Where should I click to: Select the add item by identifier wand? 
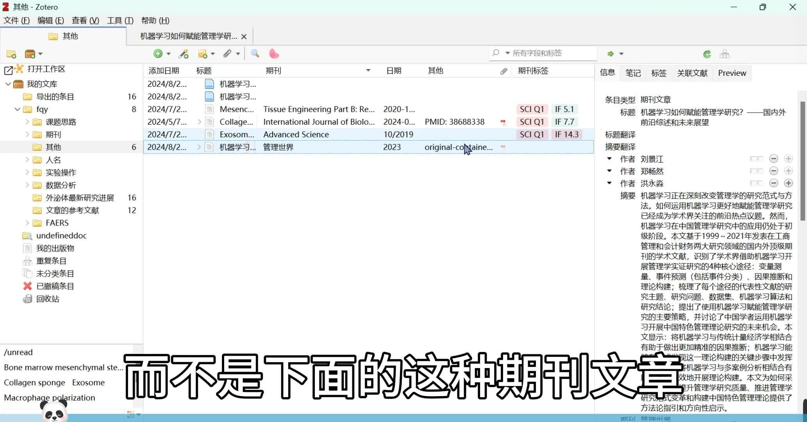[184, 54]
